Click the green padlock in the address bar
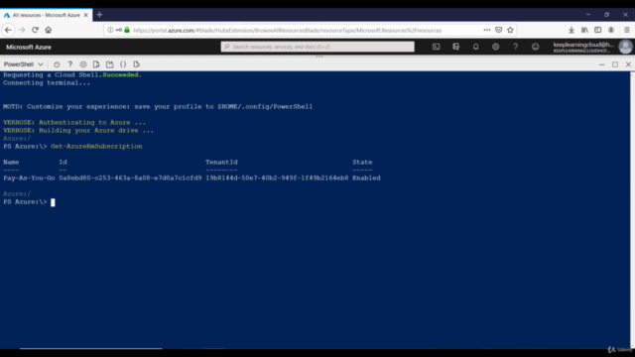The height and width of the screenshot is (357, 635). coord(127,30)
